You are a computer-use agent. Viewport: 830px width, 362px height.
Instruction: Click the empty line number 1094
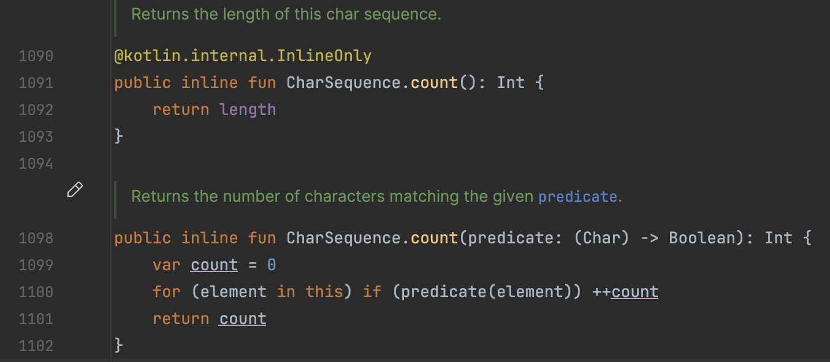[36, 164]
